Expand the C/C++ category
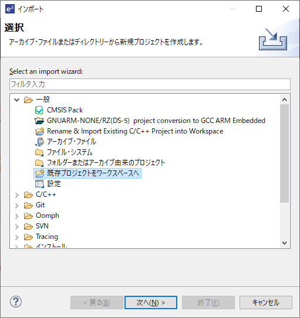Screen dimensions: 300x318 17,195
